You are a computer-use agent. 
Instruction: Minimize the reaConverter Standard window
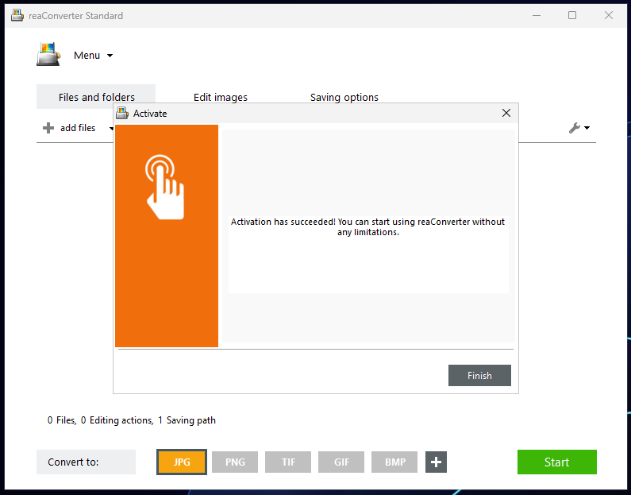coord(537,15)
